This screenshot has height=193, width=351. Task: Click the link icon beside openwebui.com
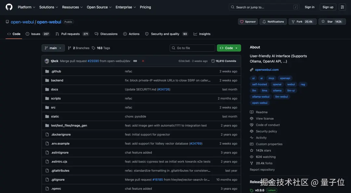tap(252, 70)
